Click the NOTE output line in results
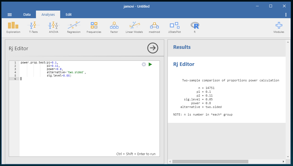Image resolution: width=293 pixels, height=166 pixels. (x=203, y=114)
